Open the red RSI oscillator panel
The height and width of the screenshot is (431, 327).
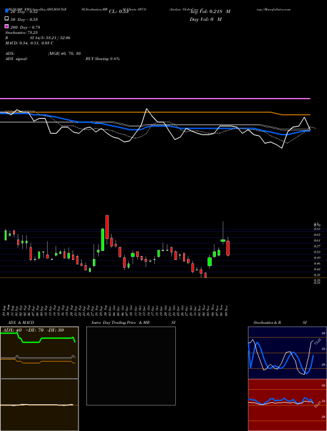287,405
